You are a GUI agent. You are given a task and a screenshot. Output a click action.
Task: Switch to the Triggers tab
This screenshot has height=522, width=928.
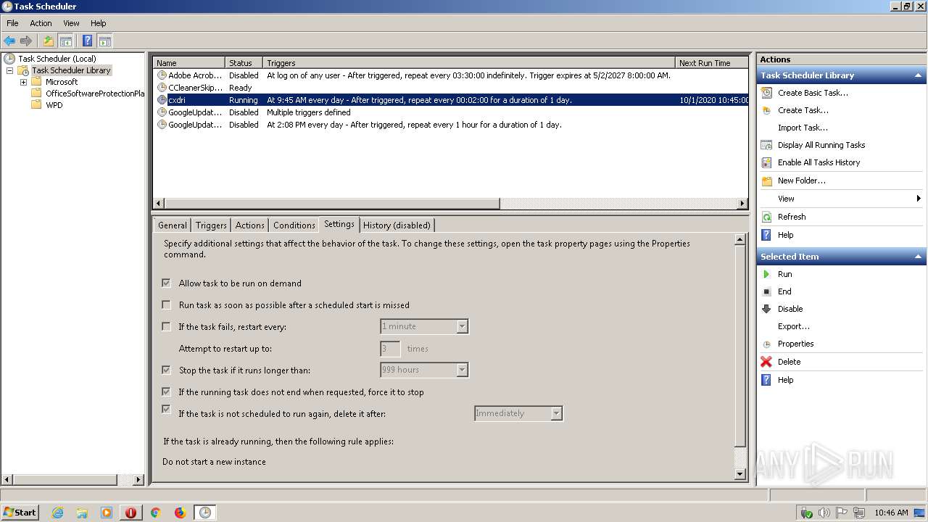pos(211,225)
